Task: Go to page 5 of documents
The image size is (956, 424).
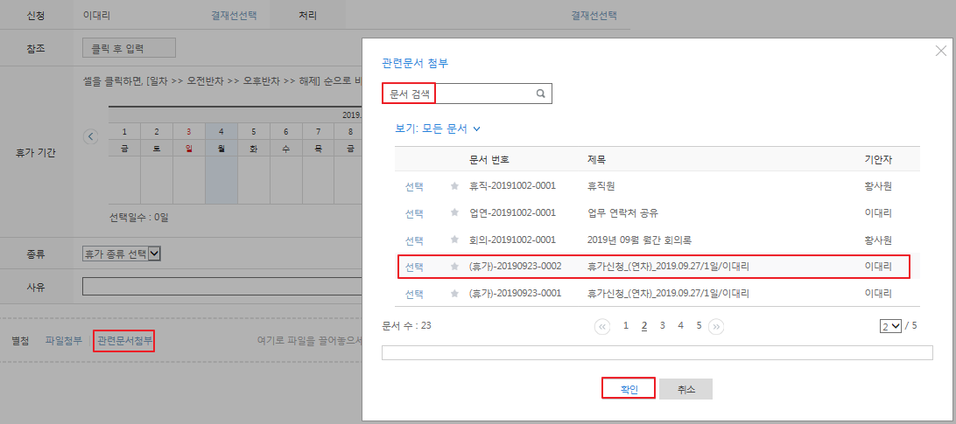Action: click(699, 325)
